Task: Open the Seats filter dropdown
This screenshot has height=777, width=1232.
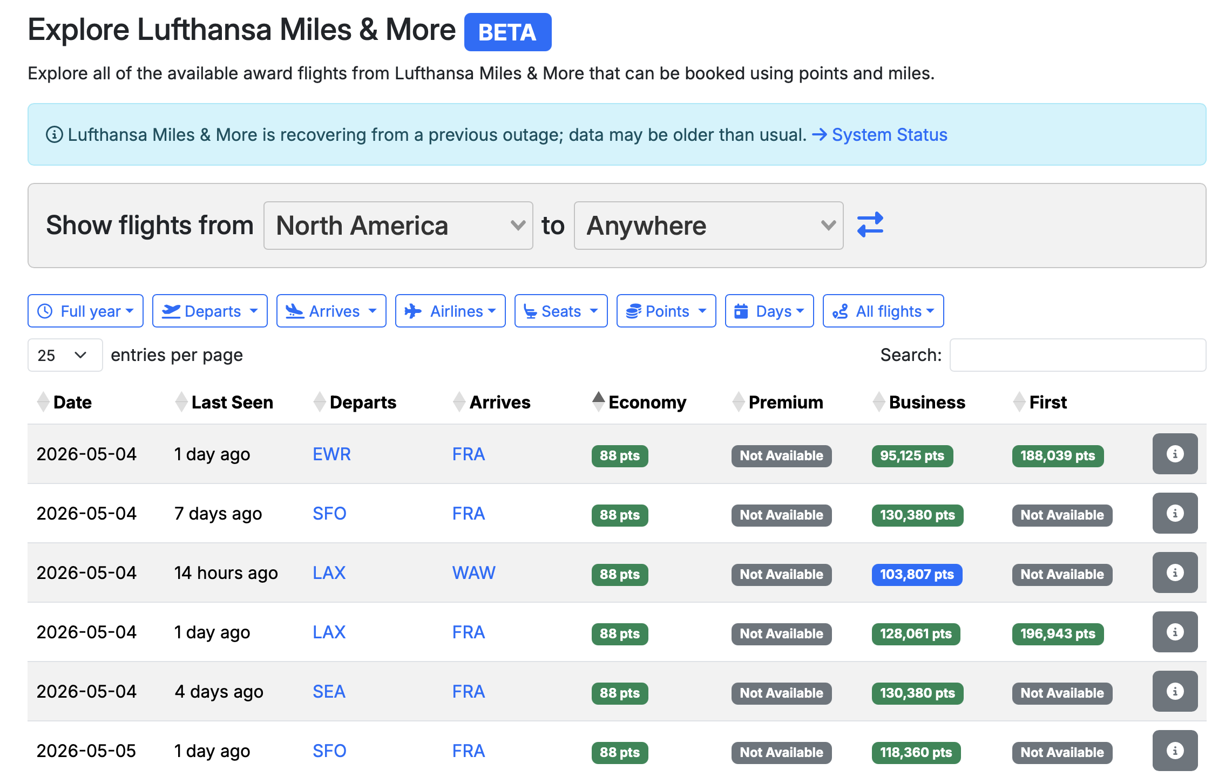Action: [561, 311]
